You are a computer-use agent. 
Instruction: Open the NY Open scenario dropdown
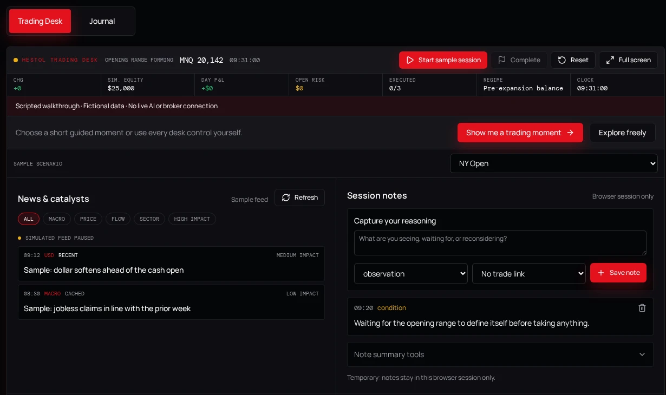pyautogui.click(x=553, y=163)
